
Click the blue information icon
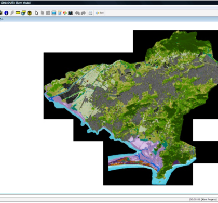pyautogui.click(x=6, y=13)
